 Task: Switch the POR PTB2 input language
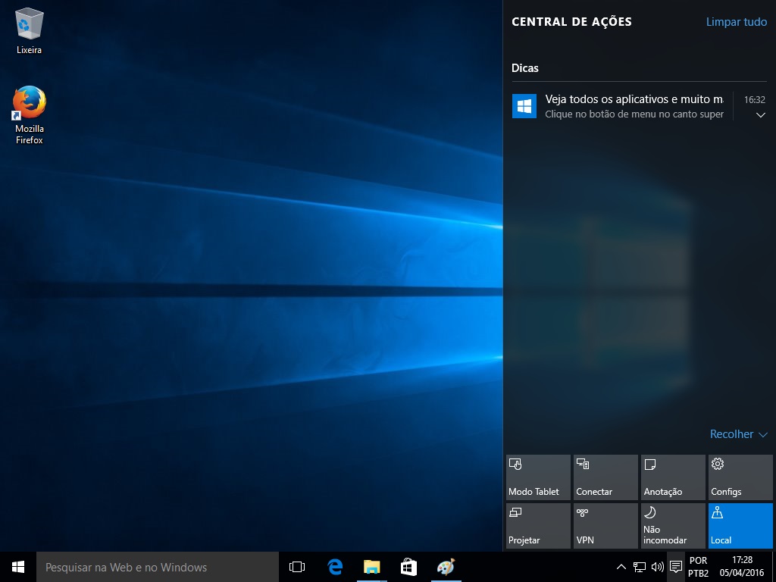[x=698, y=567]
